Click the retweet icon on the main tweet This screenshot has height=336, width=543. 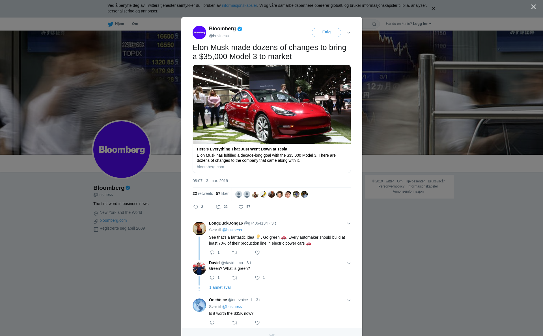218,207
